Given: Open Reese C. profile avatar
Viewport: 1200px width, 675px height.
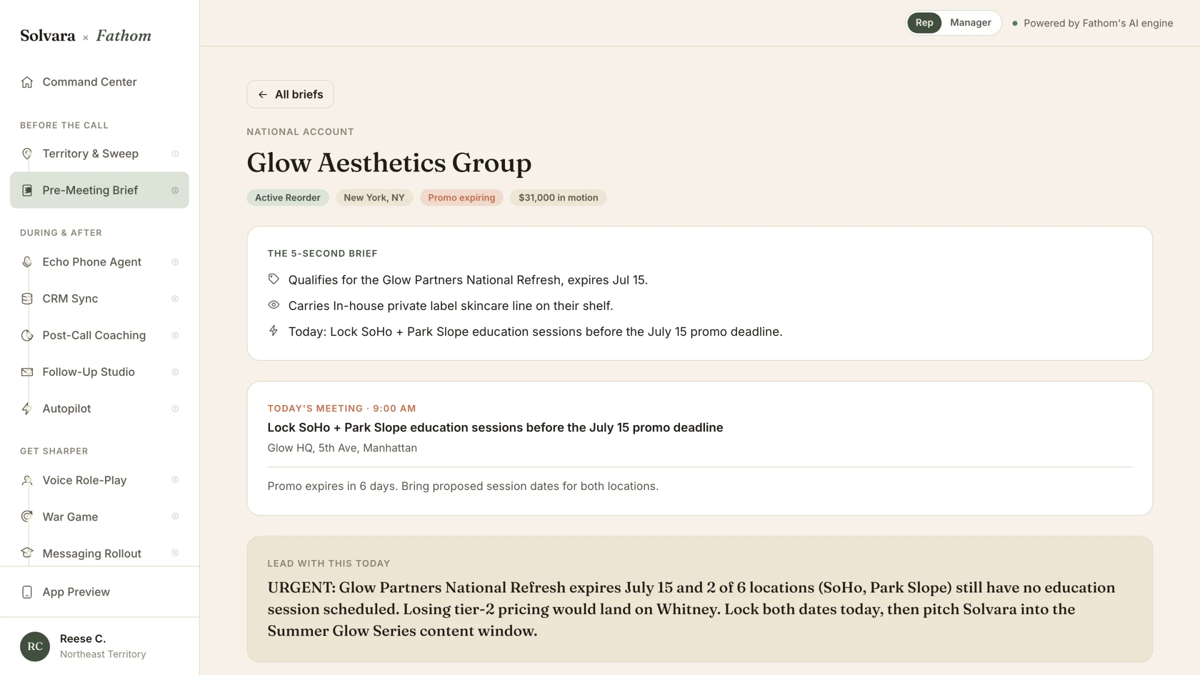Looking at the screenshot, I should 35,646.
